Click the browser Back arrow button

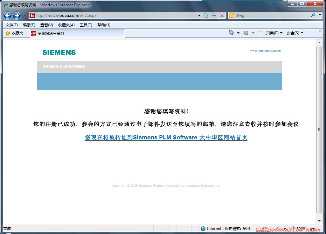click(8, 15)
